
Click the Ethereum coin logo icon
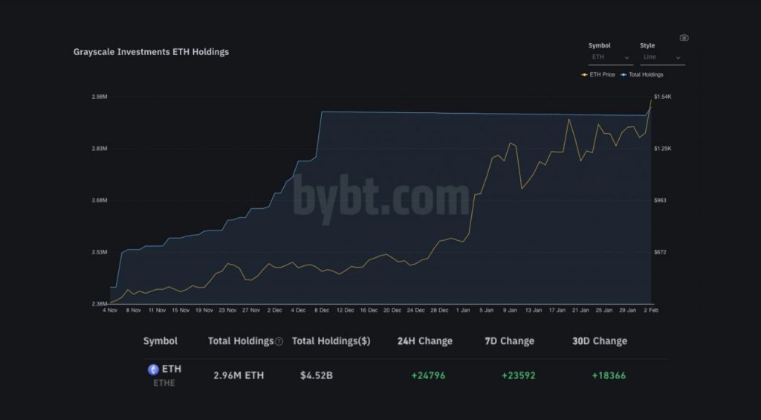tap(153, 370)
